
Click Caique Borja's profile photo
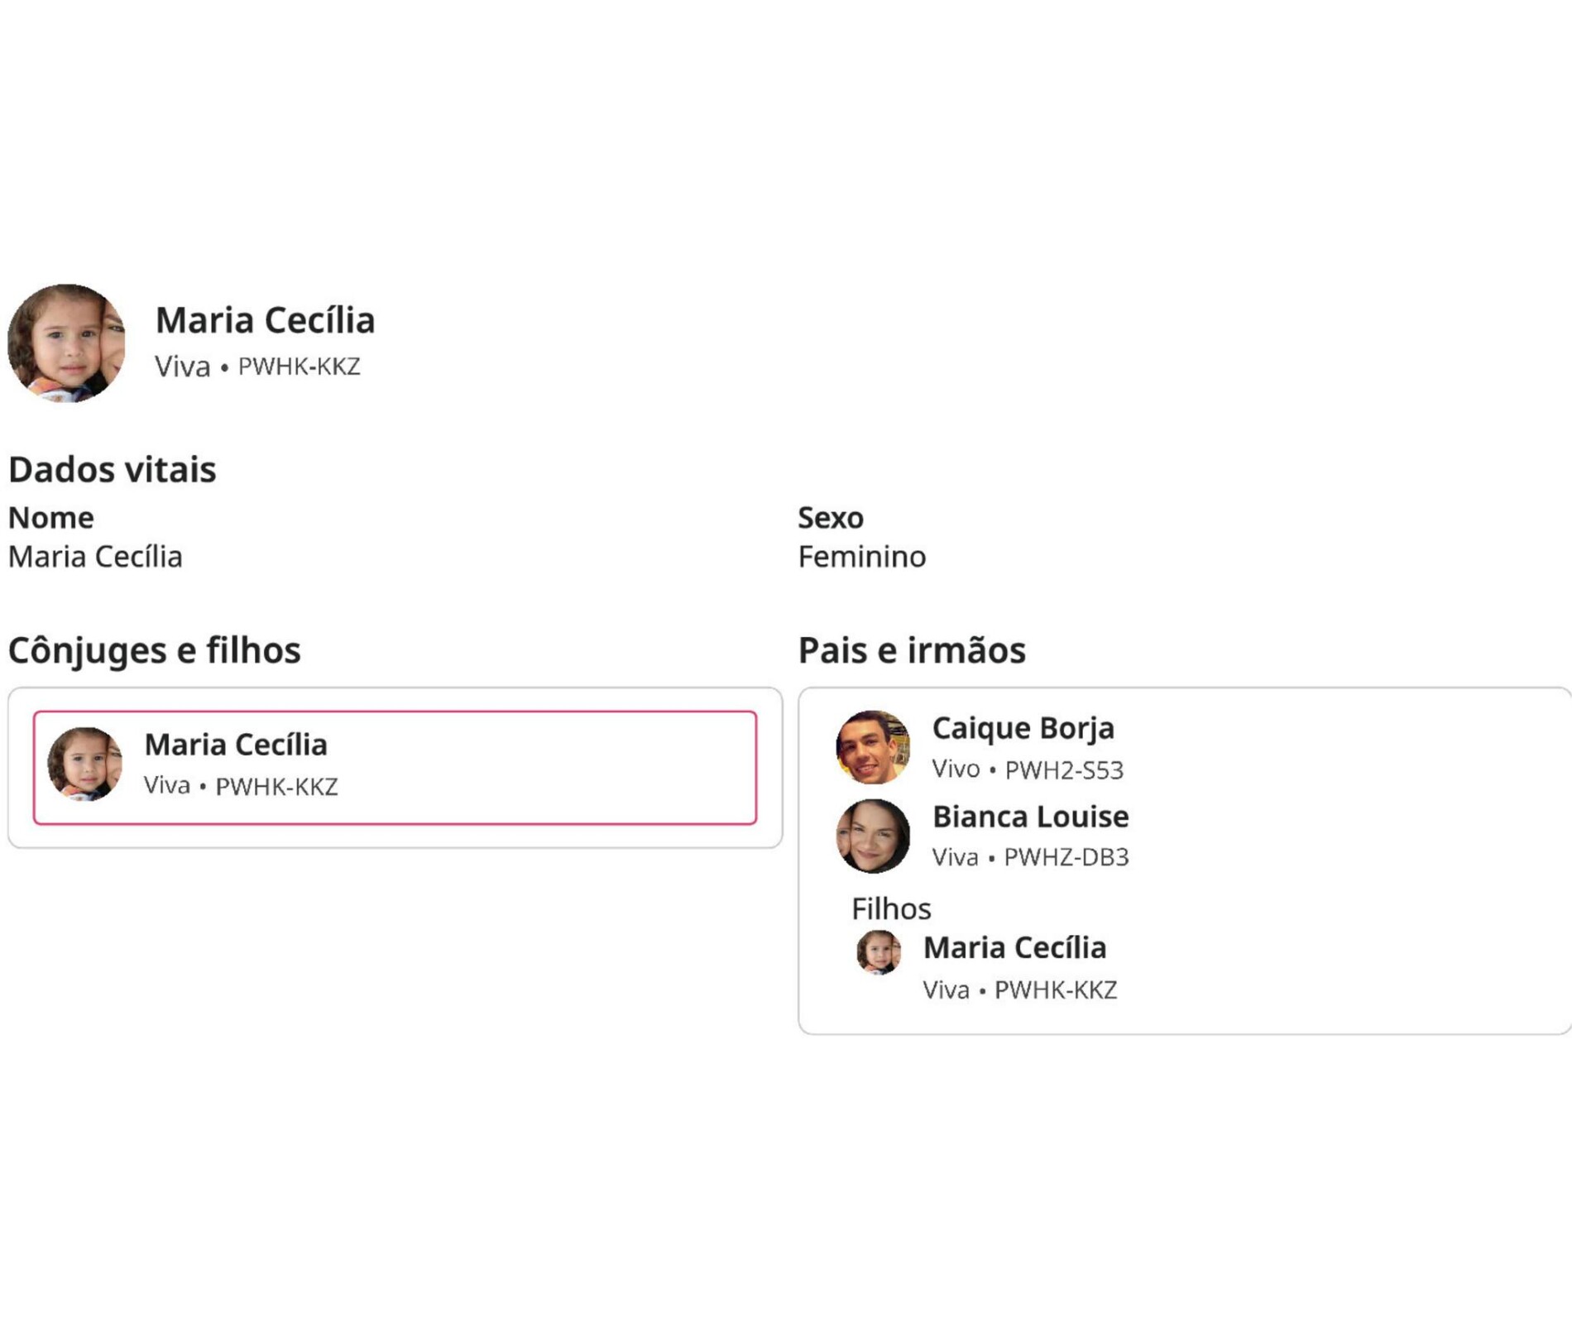pos(873,747)
